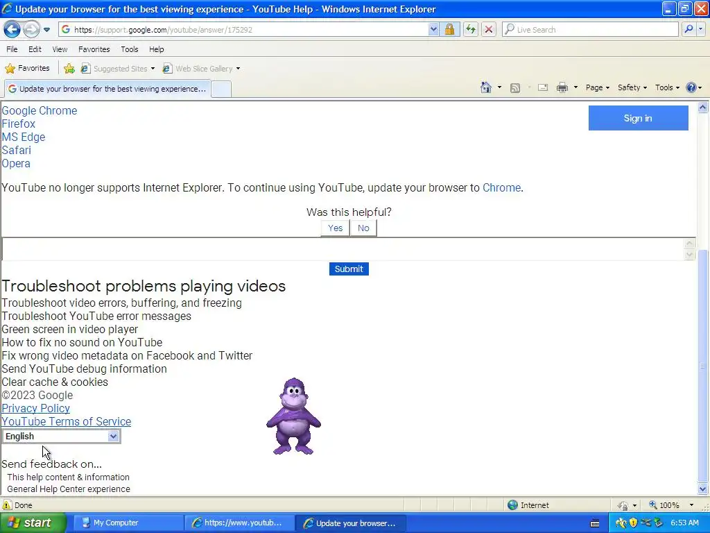The width and height of the screenshot is (710, 533).
Task: Open the search provider dropdown arrow
Action: coord(701,30)
